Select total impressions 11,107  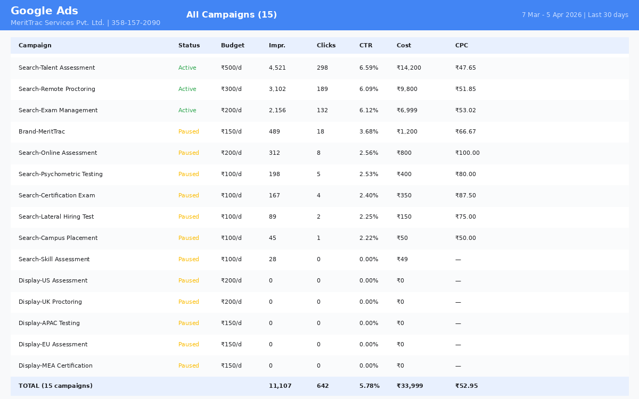click(x=280, y=386)
